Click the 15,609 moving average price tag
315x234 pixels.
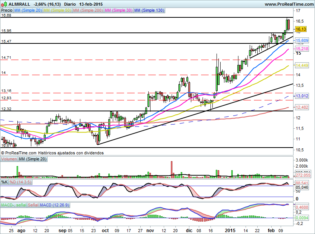[302, 40]
